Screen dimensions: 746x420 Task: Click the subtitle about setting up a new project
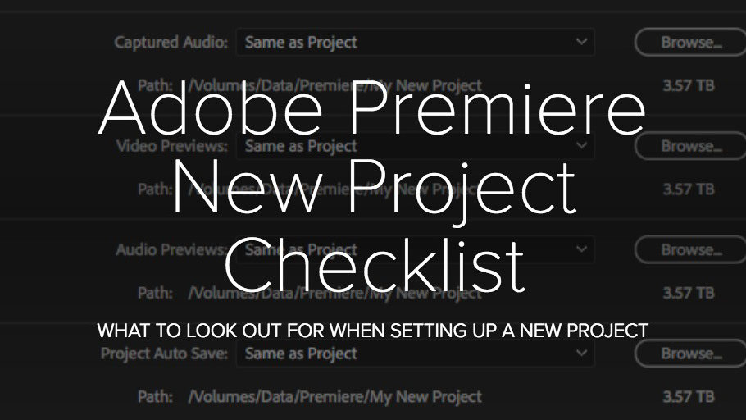pyautogui.click(x=373, y=331)
